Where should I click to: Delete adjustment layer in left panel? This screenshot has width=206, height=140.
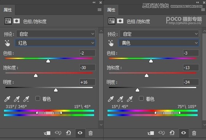pos(90,133)
